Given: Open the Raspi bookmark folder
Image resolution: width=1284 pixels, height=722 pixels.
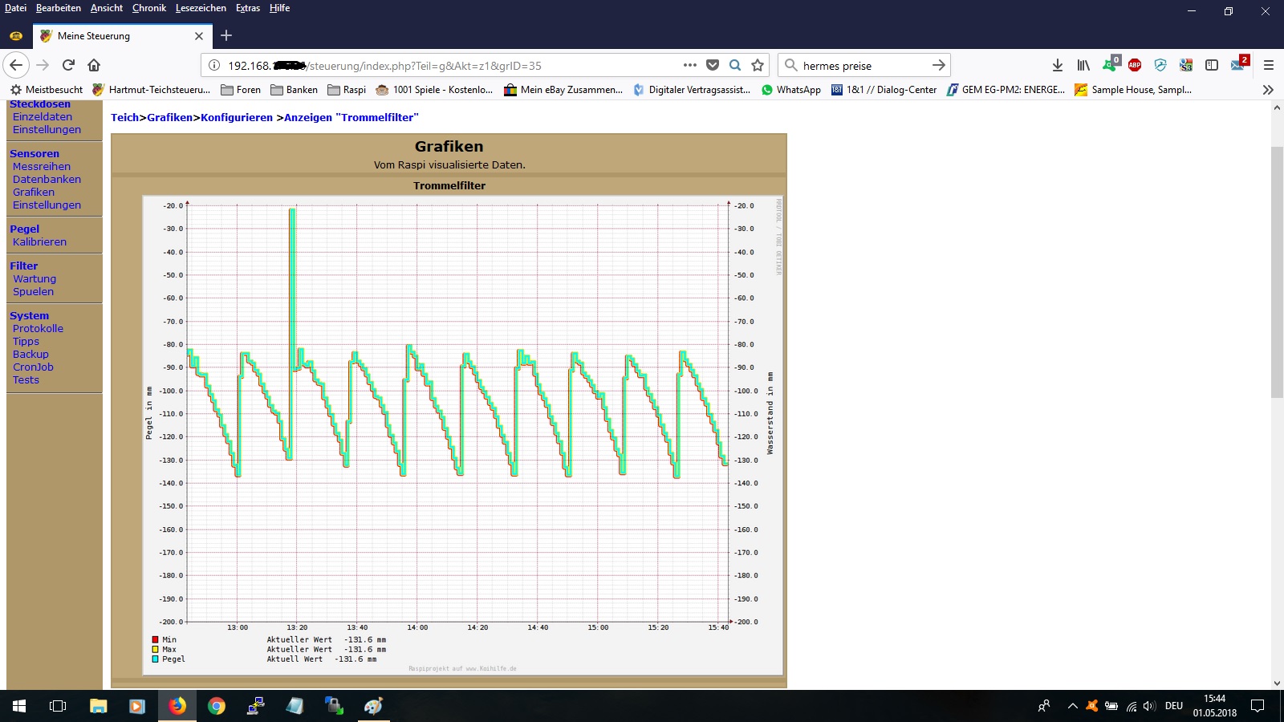Looking at the screenshot, I should click(x=347, y=90).
